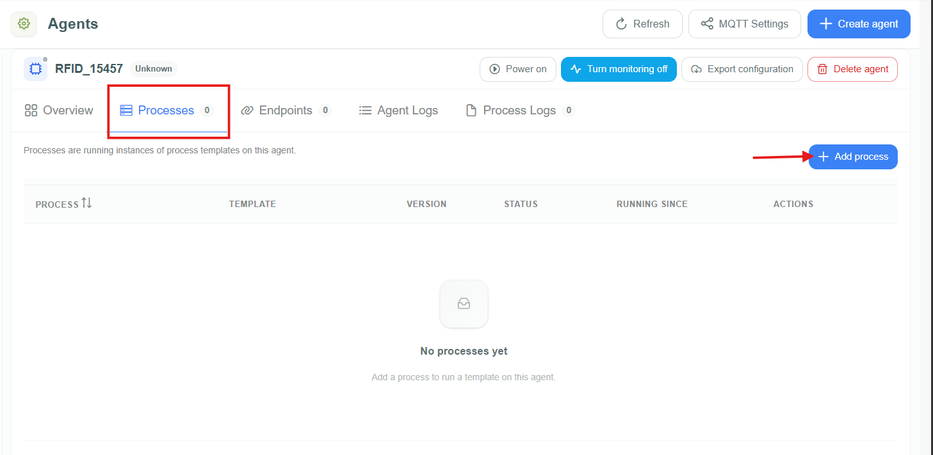933x455 pixels.
Task: Open the Process Logs tab
Action: tap(520, 111)
